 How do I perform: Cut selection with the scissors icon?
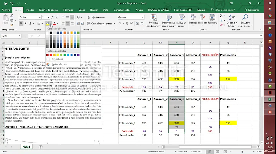click(x=12, y=16)
